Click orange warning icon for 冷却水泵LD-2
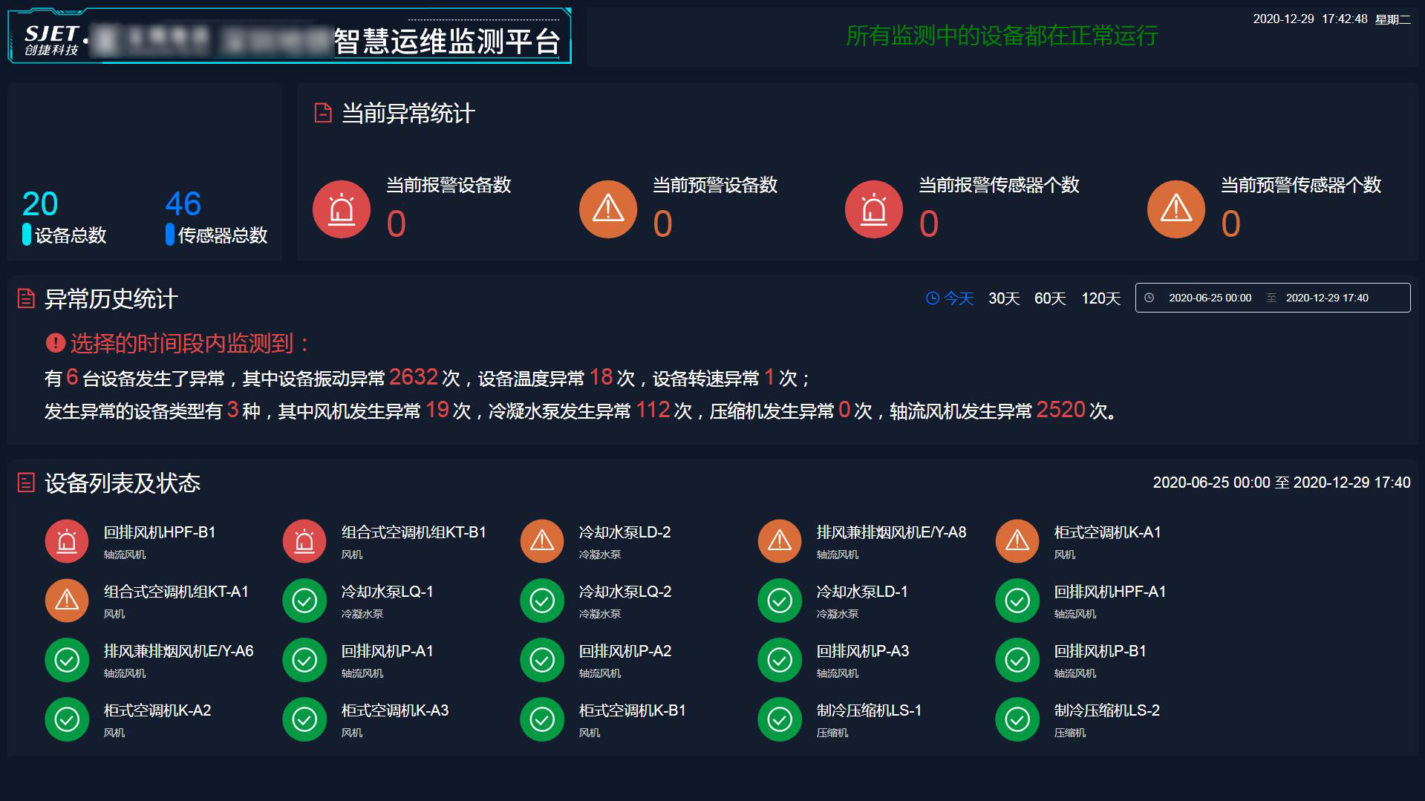The image size is (1425, 801). coord(542,541)
